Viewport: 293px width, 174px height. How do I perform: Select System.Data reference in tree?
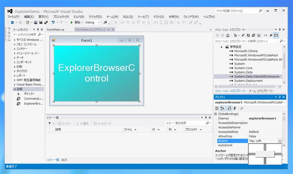point(243,72)
